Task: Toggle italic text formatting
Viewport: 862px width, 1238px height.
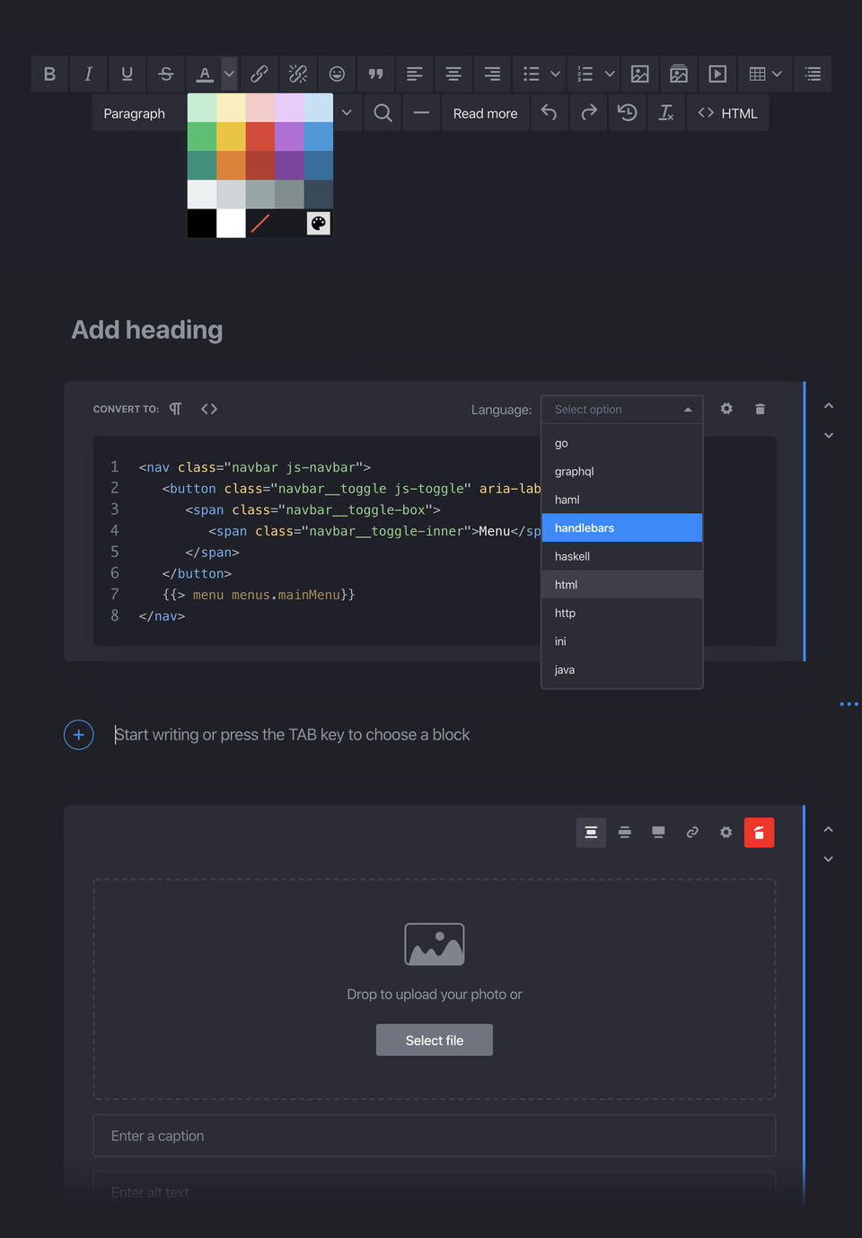Action: (x=89, y=74)
